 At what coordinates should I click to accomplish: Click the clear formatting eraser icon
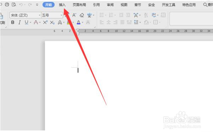(x=82, y=15)
